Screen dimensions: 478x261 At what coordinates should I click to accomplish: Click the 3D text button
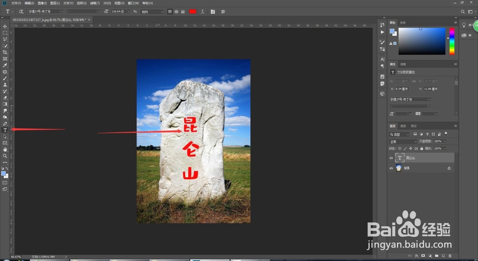pyautogui.click(x=223, y=11)
